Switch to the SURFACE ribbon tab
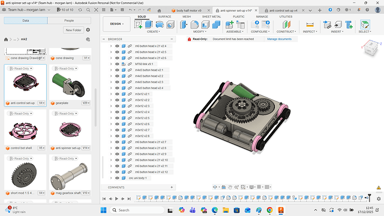 [165, 17]
